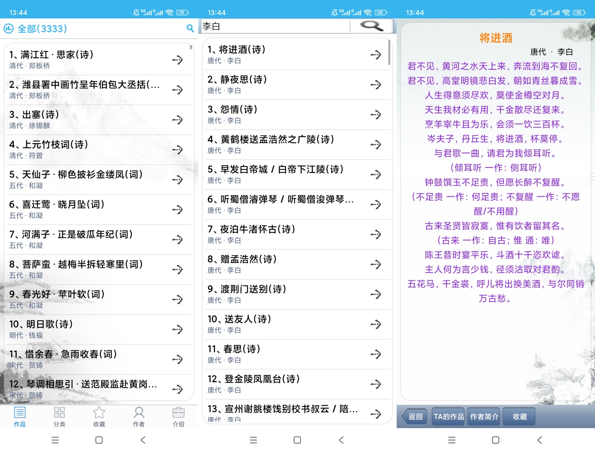Click 收藏 button on poem page

click(x=520, y=416)
